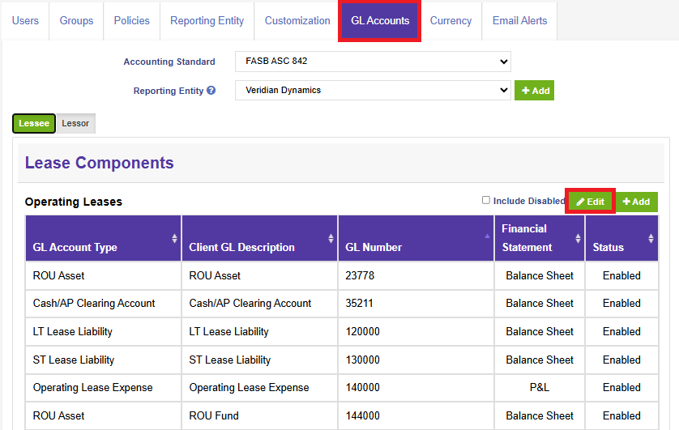Open the Users tab

coord(25,21)
